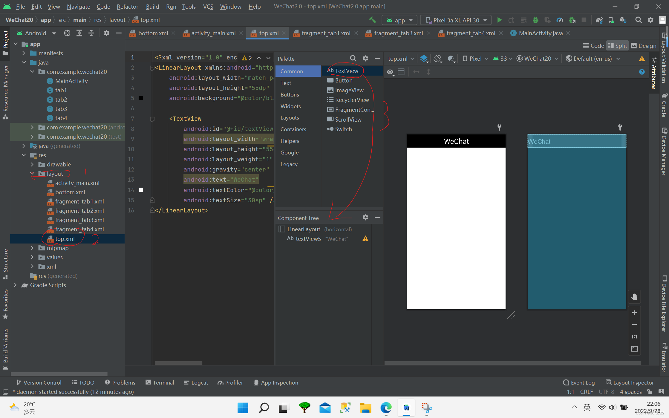Open the Version Control tool window
The image size is (669, 418).
[39, 382]
